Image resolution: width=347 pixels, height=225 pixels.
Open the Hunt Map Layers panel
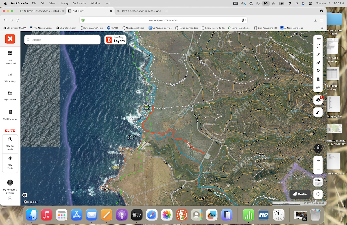(115, 40)
